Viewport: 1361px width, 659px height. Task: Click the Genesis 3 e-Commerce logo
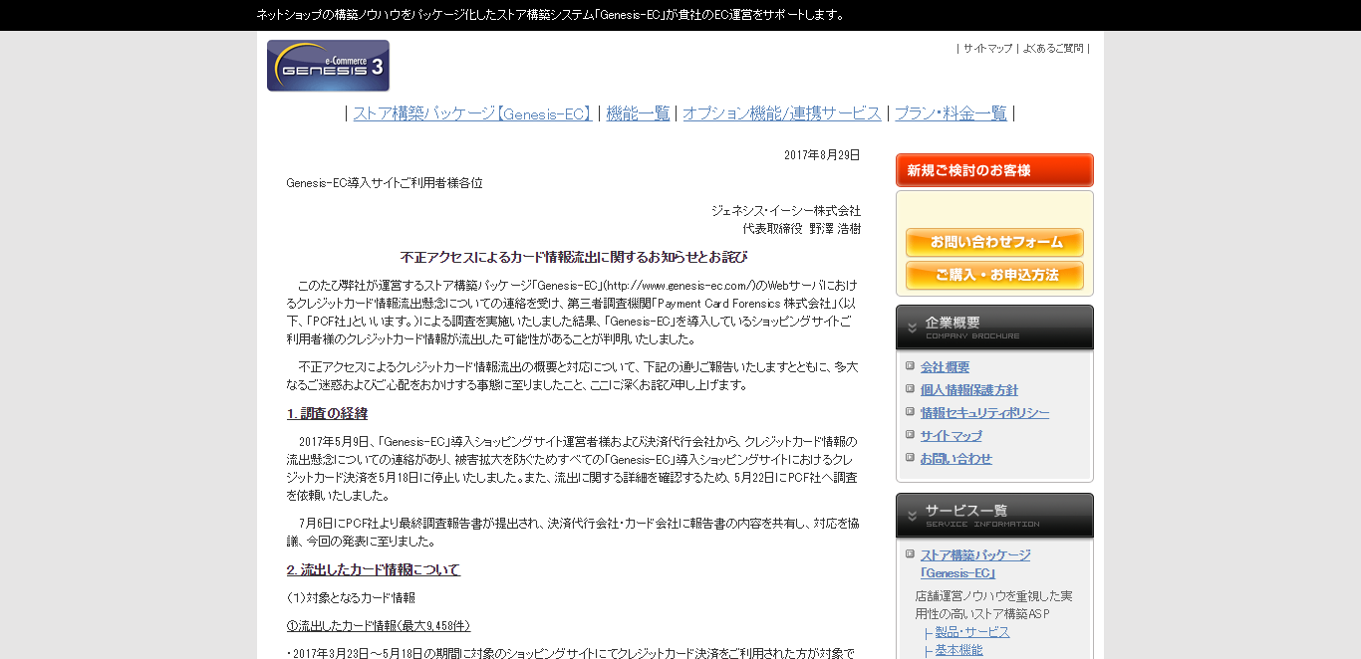[x=328, y=66]
